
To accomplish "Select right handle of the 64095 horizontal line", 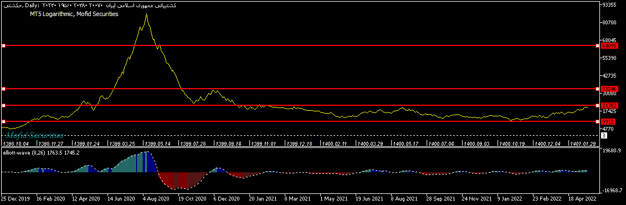I will [x=597, y=46].
